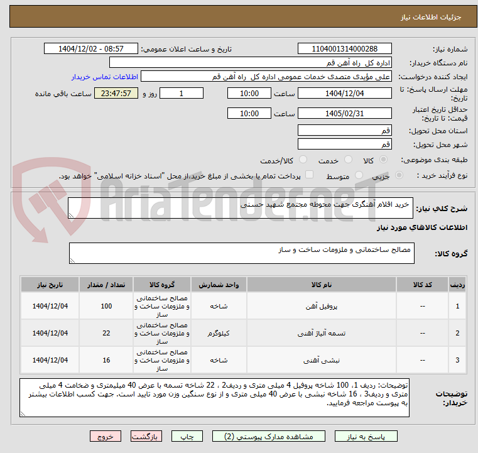Click the quantity cell showing 22
The width and height of the screenshot is (478, 453).
click(106, 333)
